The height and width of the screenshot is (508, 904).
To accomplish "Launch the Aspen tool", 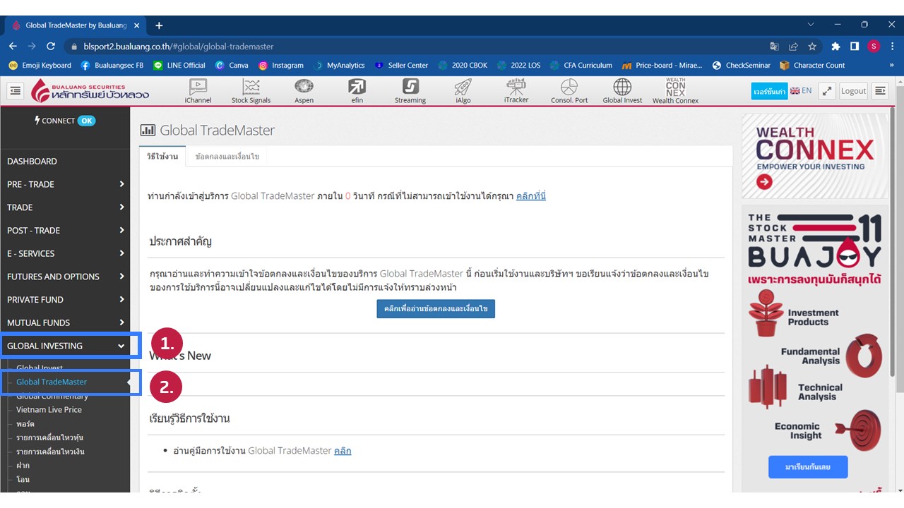I will click(304, 91).
